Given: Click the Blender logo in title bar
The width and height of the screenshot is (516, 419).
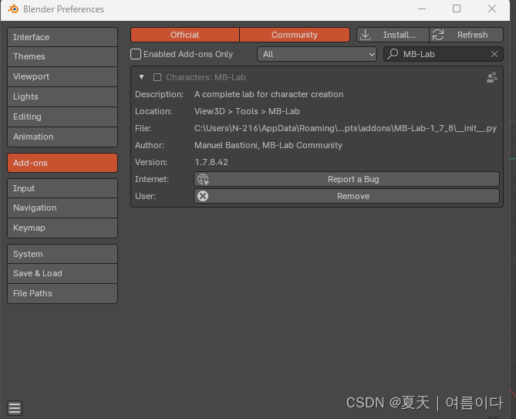Looking at the screenshot, I should point(13,9).
